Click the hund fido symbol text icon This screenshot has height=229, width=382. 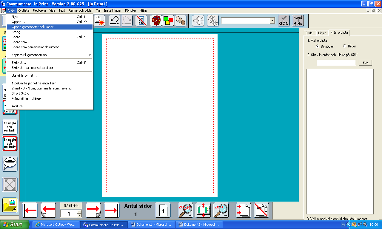(x=298, y=21)
